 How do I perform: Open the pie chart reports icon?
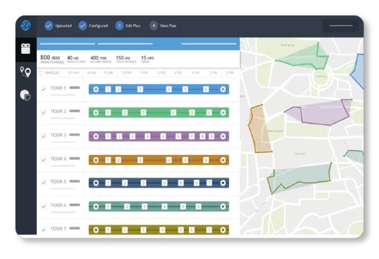tap(25, 95)
